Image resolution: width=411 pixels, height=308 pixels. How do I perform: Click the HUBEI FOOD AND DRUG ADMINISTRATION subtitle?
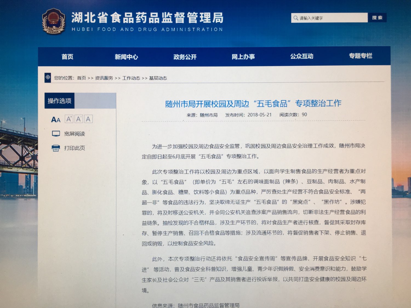point(147,29)
